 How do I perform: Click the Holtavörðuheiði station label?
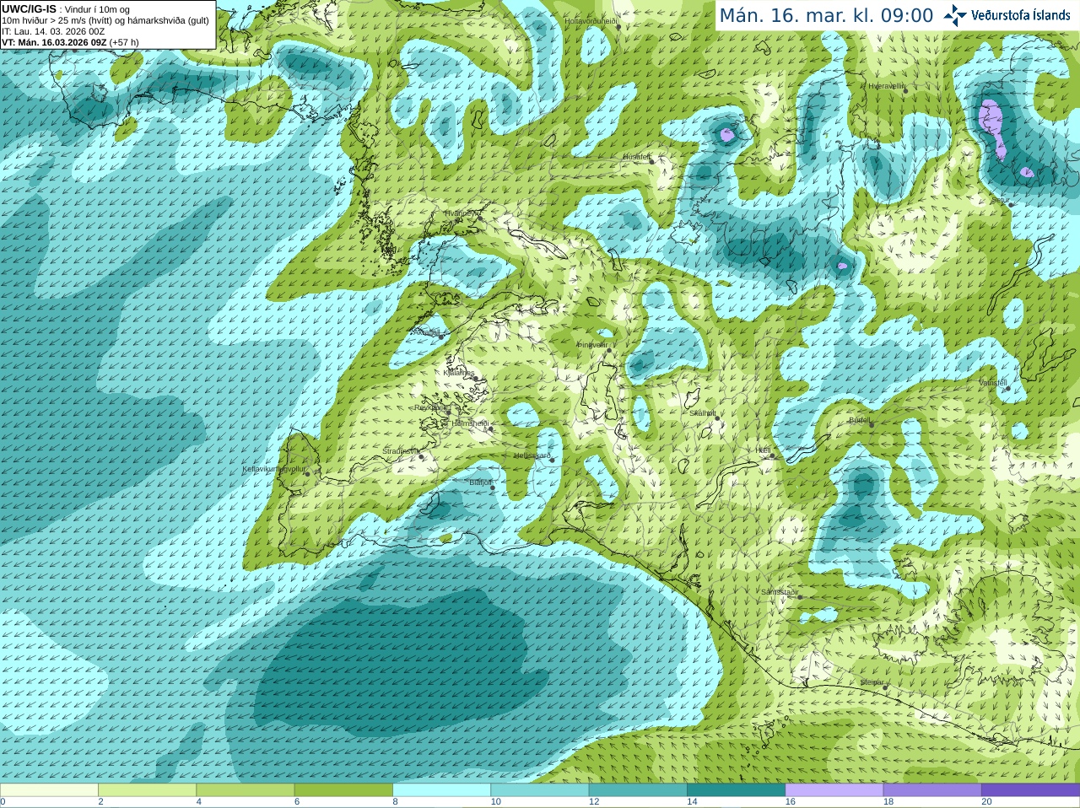point(591,20)
